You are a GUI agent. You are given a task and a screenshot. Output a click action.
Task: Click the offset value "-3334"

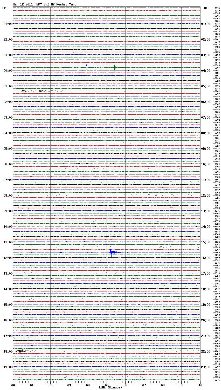tap(217, 333)
